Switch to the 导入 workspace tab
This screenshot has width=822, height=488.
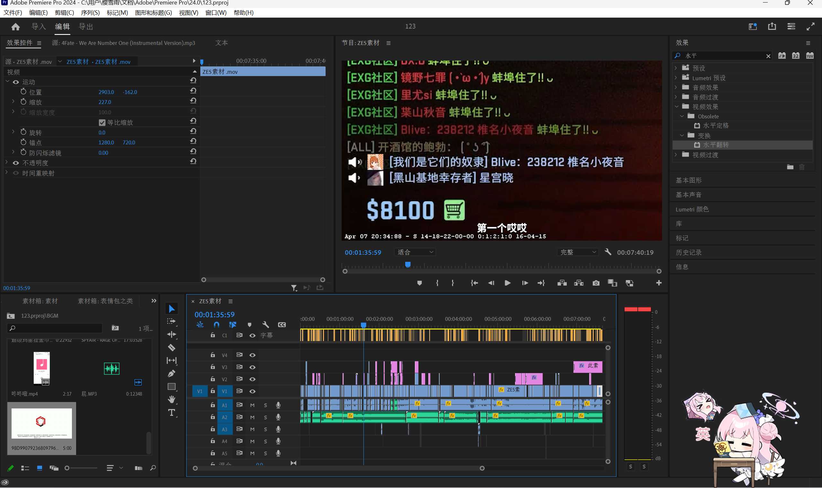(39, 27)
